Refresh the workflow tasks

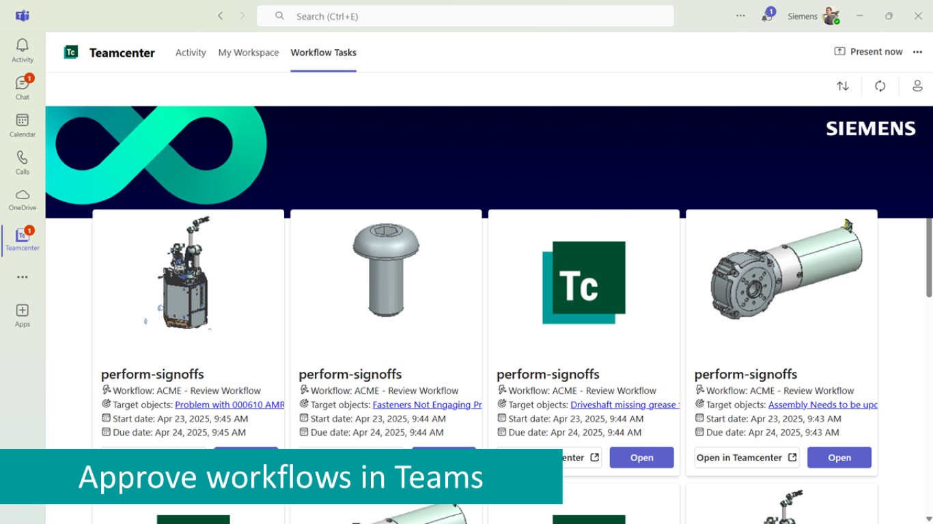[880, 86]
